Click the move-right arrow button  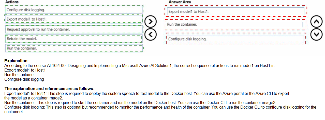(x=150, y=22)
